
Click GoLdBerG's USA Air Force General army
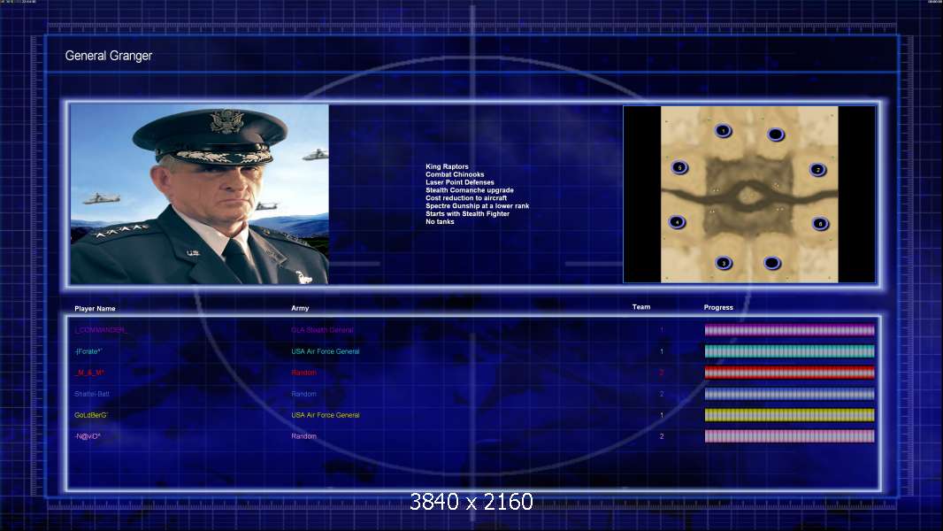click(x=326, y=415)
